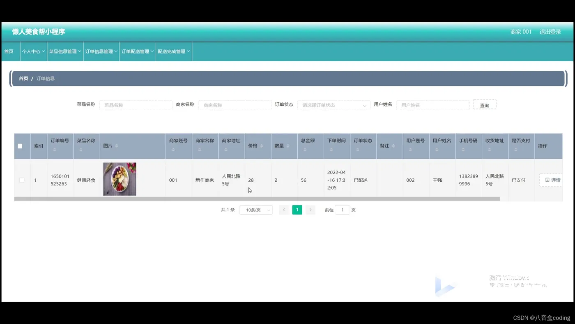This screenshot has width=575, height=324.
Task: Expand the 配送完成管理 menu
Action: point(174,51)
